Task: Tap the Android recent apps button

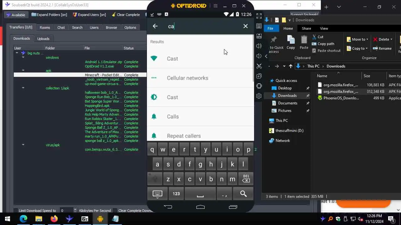Action: [x=233, y=207]
